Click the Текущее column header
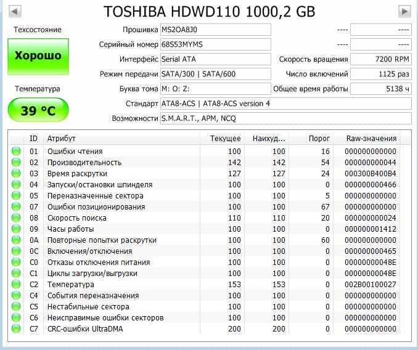Screen dimensions: 418x350 pyautogui.click(x=225, y=138)
